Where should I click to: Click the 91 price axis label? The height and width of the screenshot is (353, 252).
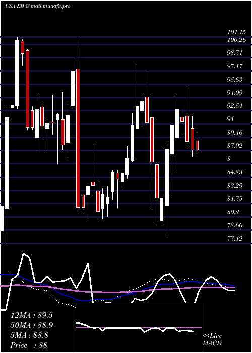point(231,119)
